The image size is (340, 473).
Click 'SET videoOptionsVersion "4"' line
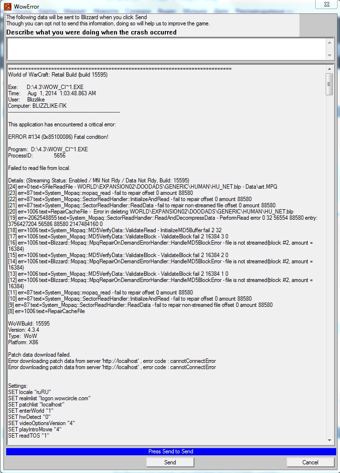coord(42,423)
